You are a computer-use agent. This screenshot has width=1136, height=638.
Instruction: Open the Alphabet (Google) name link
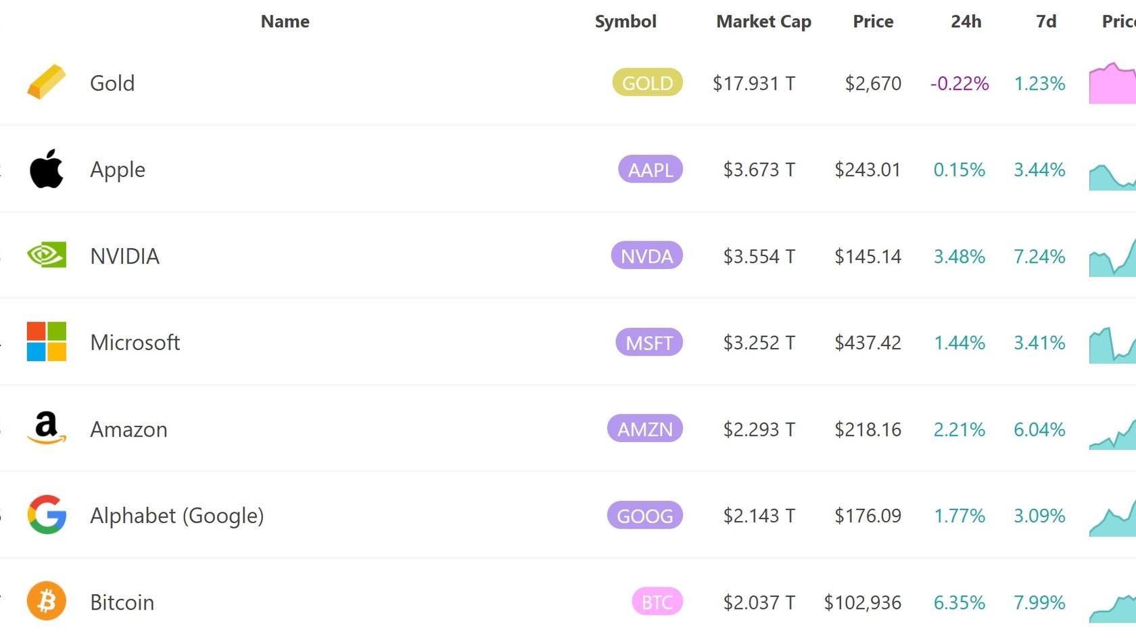click(x=177, y=516)
